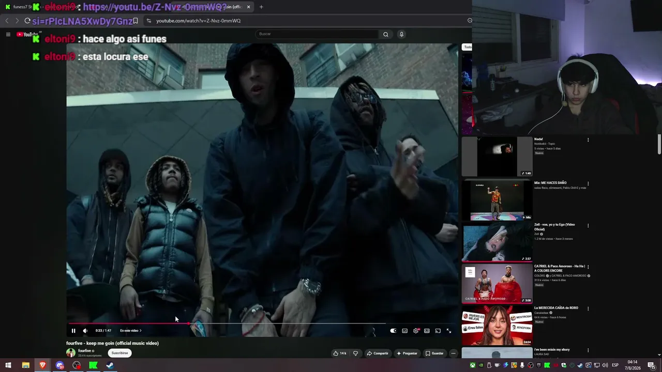Open the system volume speaker icon
The height and width of the screenshot is (372, 662).
click(605, 365)
